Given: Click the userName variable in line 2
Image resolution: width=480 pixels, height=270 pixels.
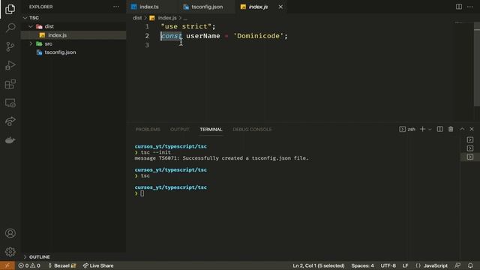Looking at the screenshot, I should point(203,36).
